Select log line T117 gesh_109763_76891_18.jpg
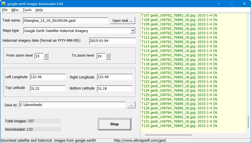The height and width of the screenshot is (143, 251). pyautogui.click(x=179, y=55)
